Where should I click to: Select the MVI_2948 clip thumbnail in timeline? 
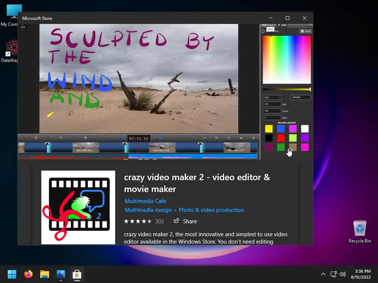point(237,147)
